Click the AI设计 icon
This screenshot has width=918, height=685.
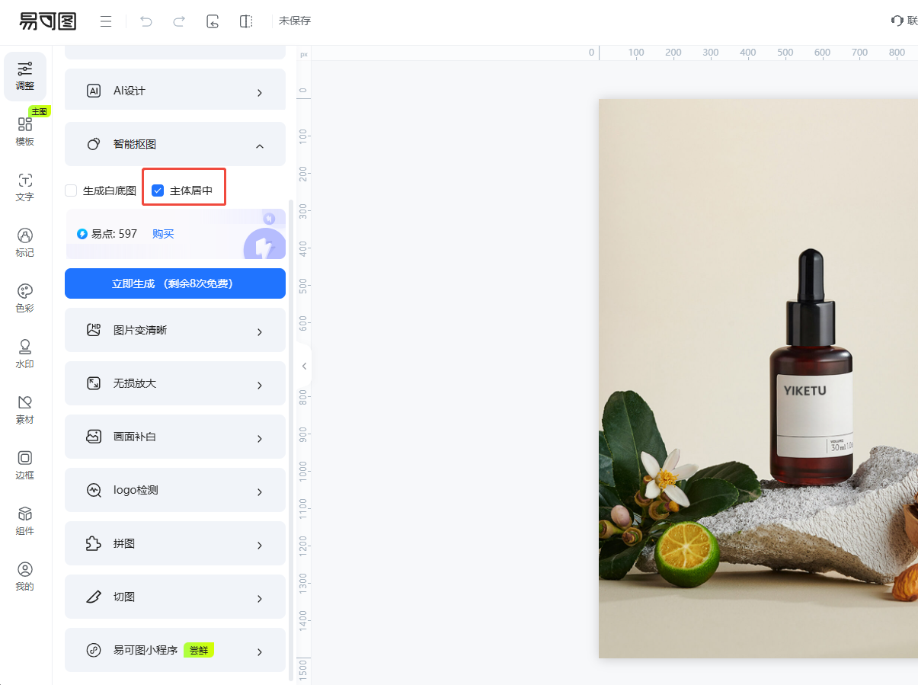click(94, 91)
